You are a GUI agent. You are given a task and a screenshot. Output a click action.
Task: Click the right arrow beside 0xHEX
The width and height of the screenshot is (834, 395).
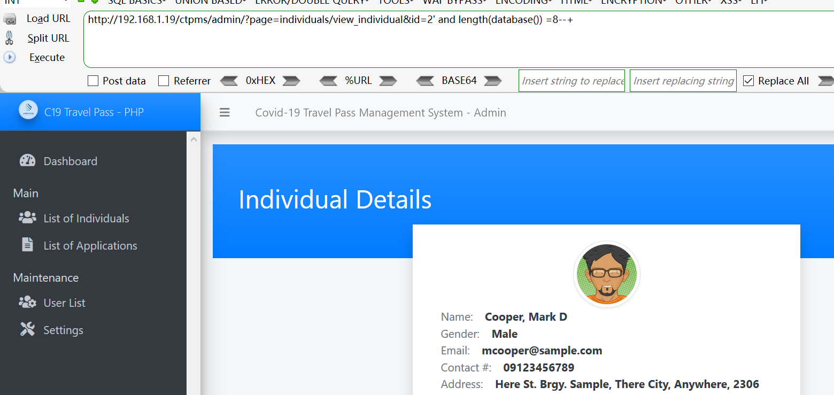pos(291,81)
